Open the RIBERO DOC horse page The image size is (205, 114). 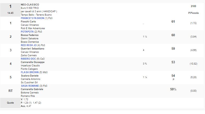tap(28, 59)
